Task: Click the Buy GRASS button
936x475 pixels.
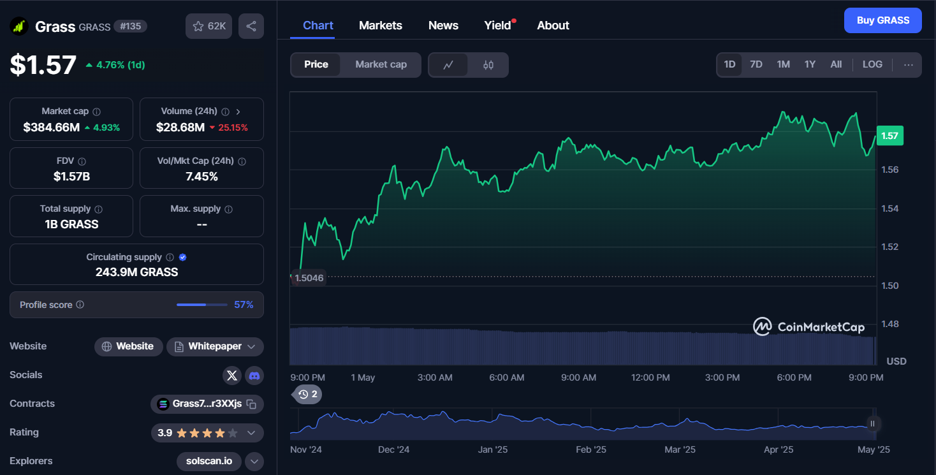Action: click(883, 20)
